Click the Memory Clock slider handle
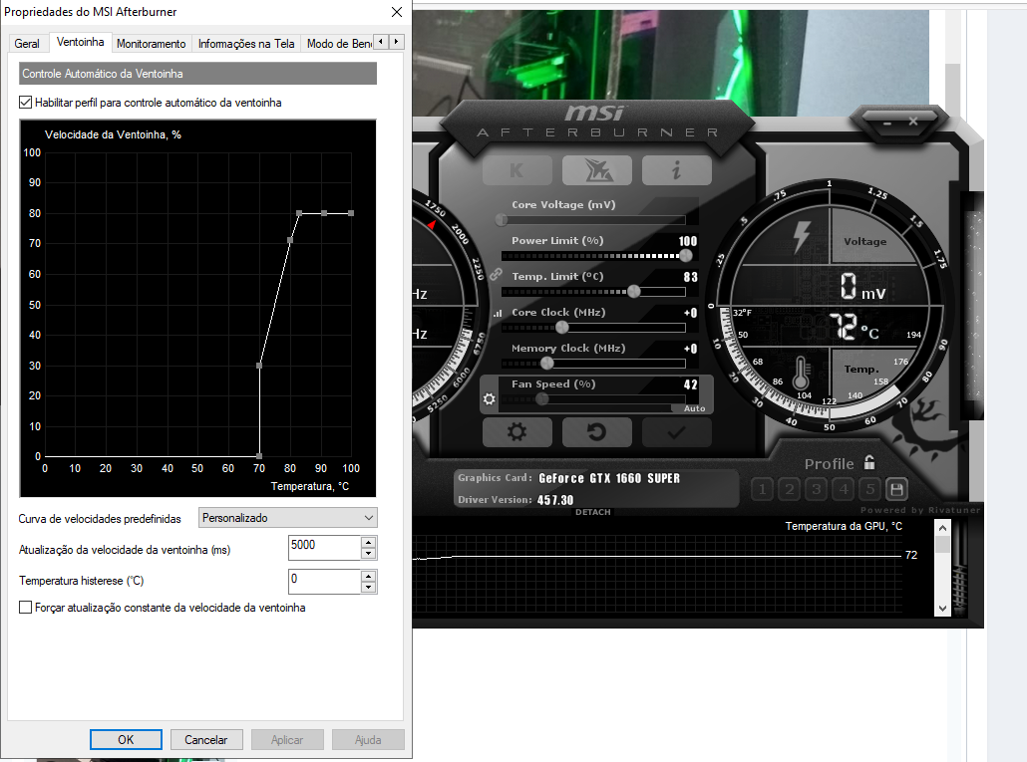This screenshot has width=1027, height=762. click(547, 363)
